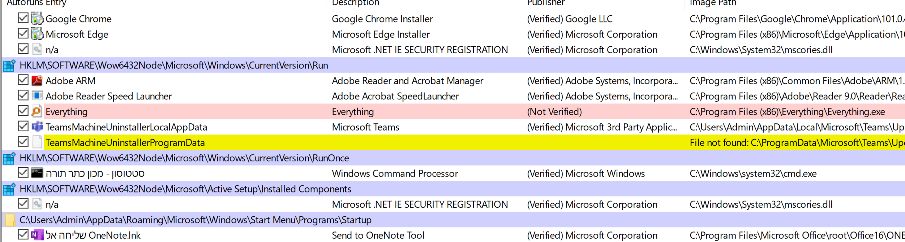This screenshot has height=242, width=905.
Task: Click Teams icon of TeamsMachineUninstallerLocalAppData
Action: pos(37,127)
